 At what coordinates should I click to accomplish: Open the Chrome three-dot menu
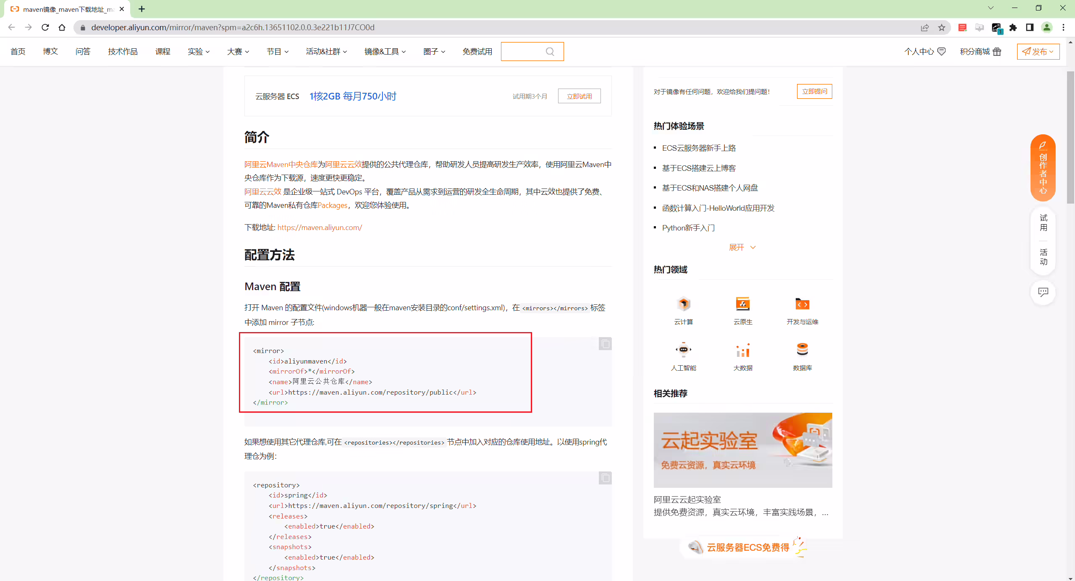[x=1064, y=27]
